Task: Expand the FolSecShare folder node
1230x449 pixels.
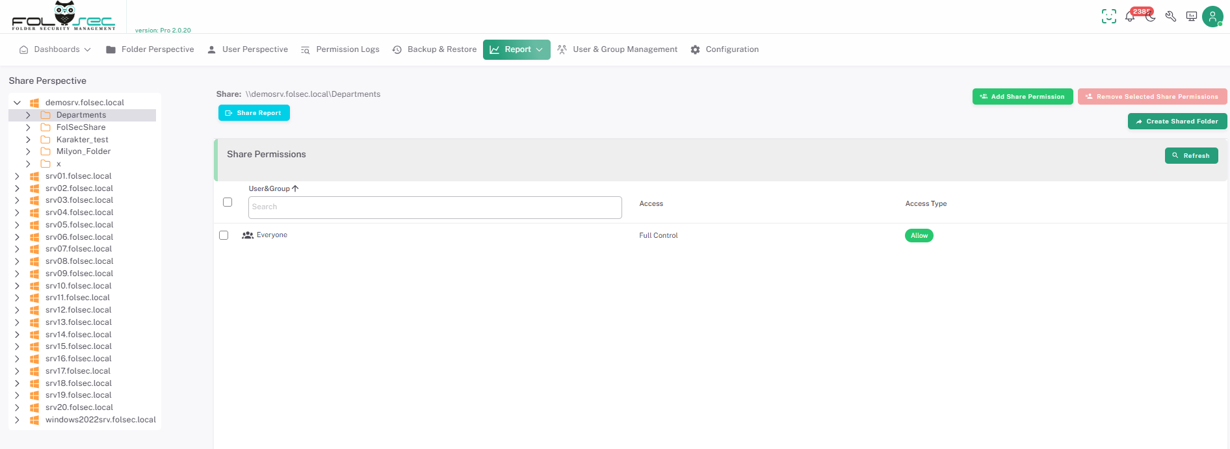Action: pos(28,127)
